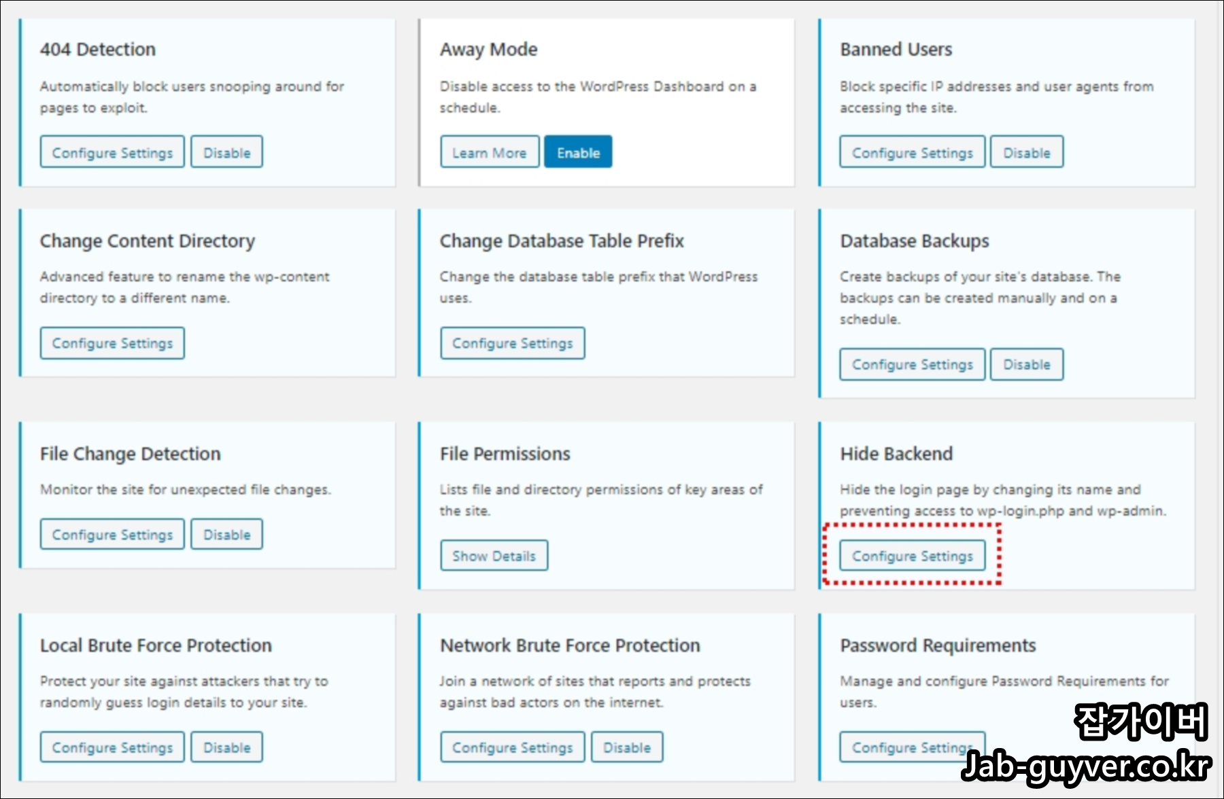Open Configure Settings for 404 Detection

pyautogui.click(x=112, y=152)
